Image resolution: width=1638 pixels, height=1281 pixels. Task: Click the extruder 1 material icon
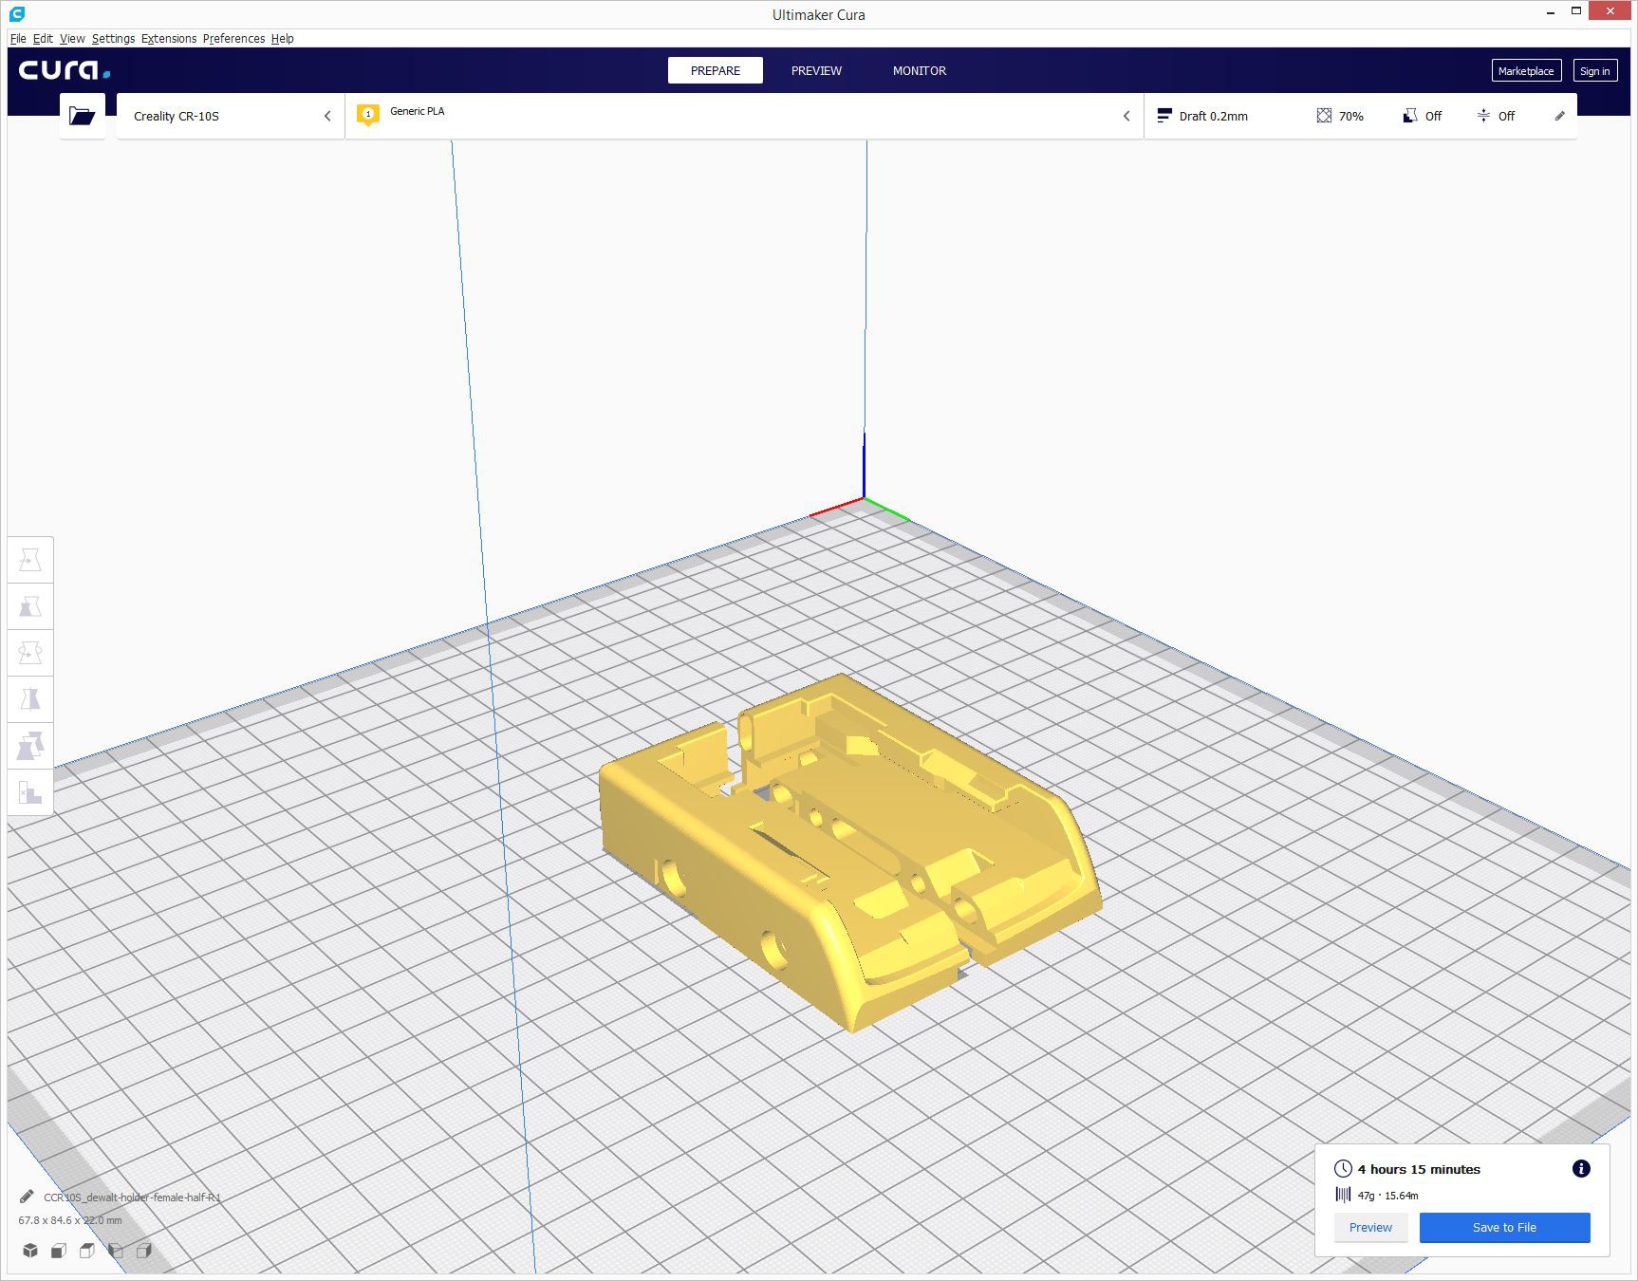(x=368, y=115)
